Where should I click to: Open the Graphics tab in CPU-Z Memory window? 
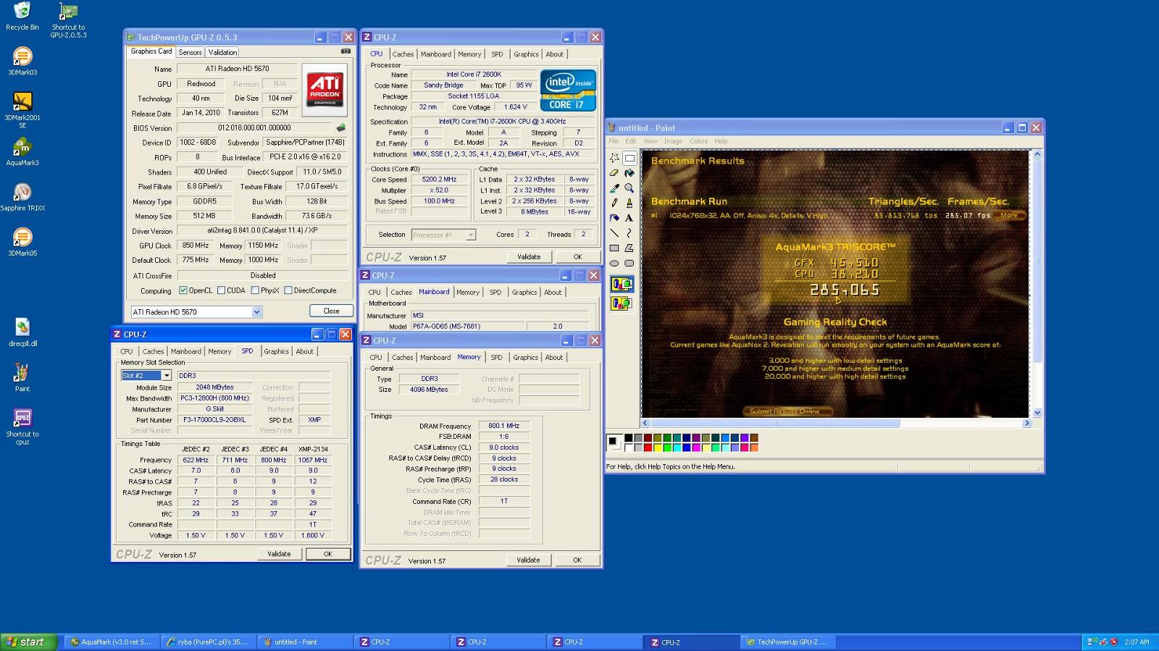525,357
